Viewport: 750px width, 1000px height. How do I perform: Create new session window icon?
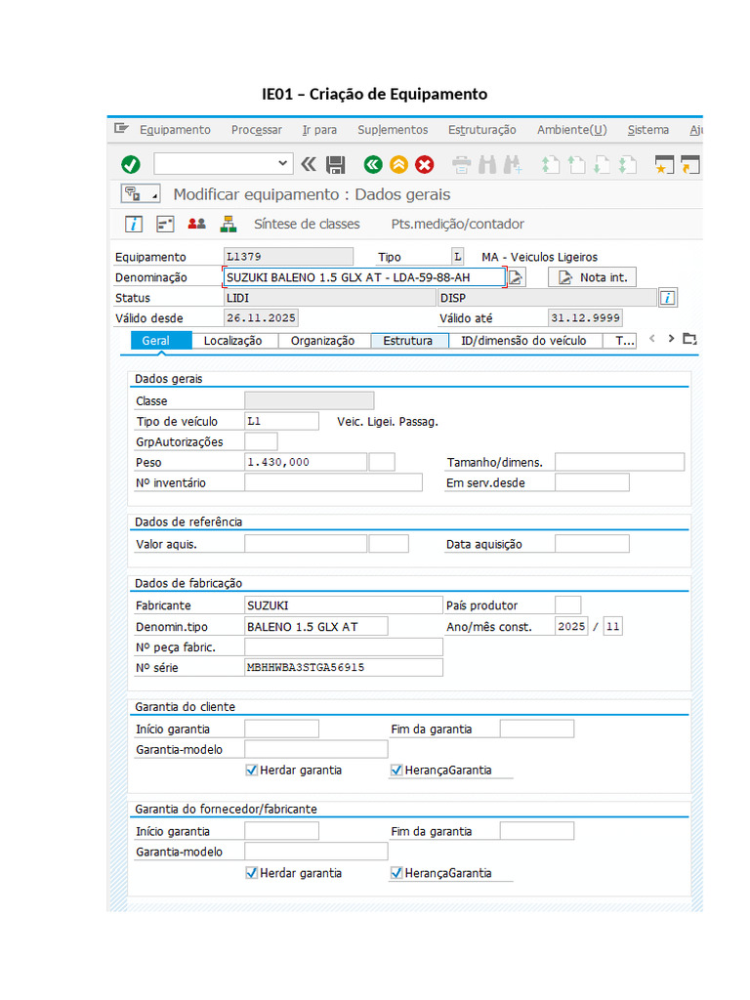click(664, 165)
